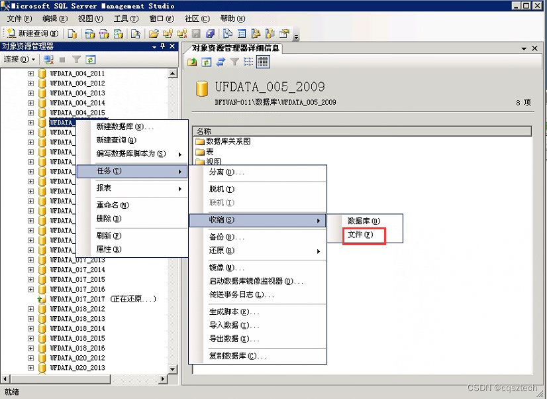Open the Template Explorer icon
This screenshot has width=547, height=399.
pos(270,34)
